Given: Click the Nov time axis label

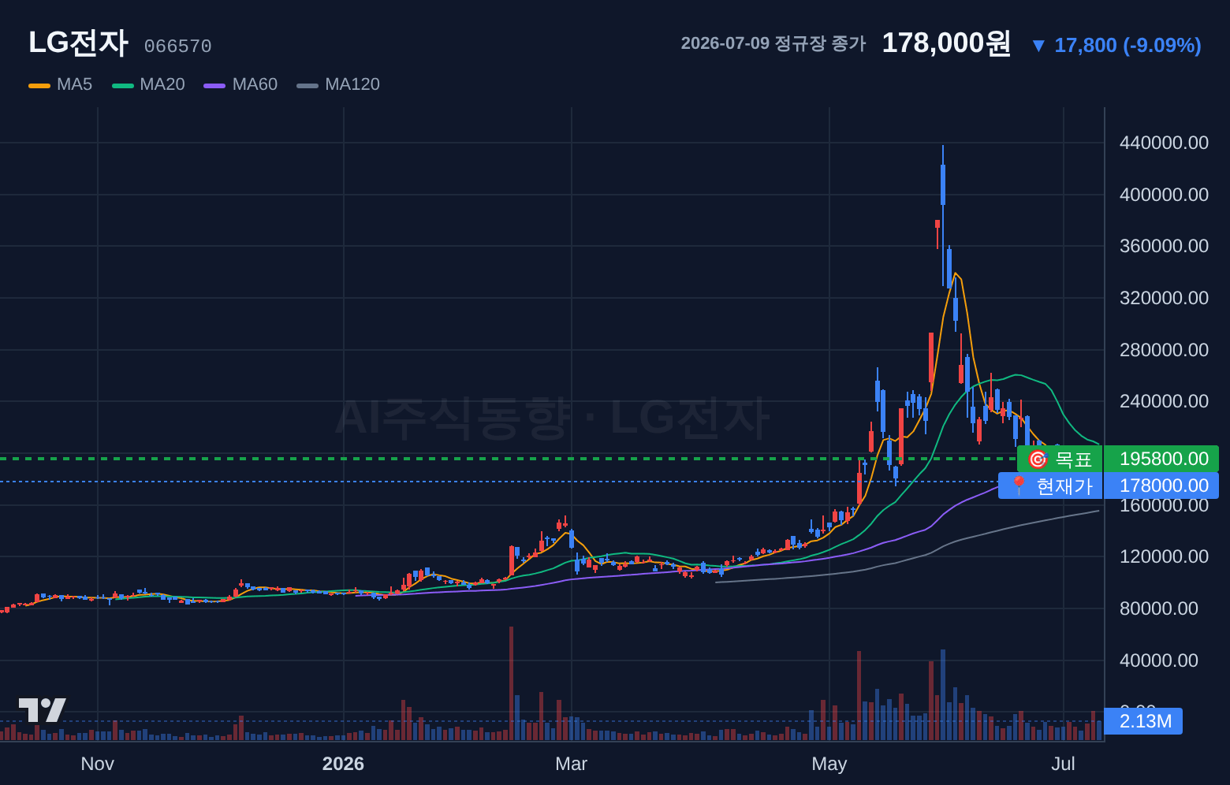Looking at the screenshot, I should point(98,764).
